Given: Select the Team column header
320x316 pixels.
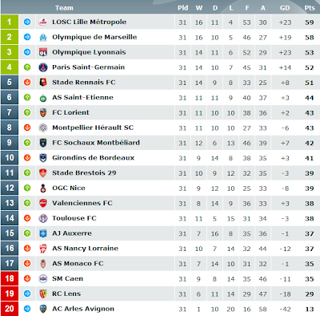Looking at the screenshot, I should tap(64, 8).
